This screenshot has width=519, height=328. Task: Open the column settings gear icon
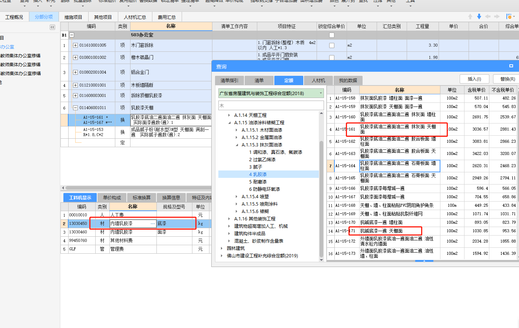pos(509,17)
